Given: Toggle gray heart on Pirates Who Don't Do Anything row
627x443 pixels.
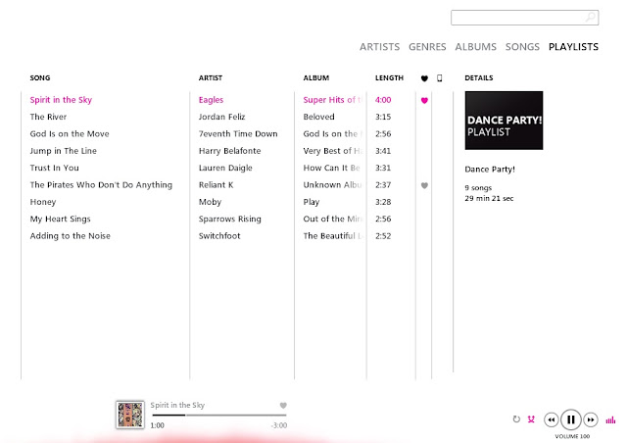Looking at the screenshot, I should click(424, 185).
